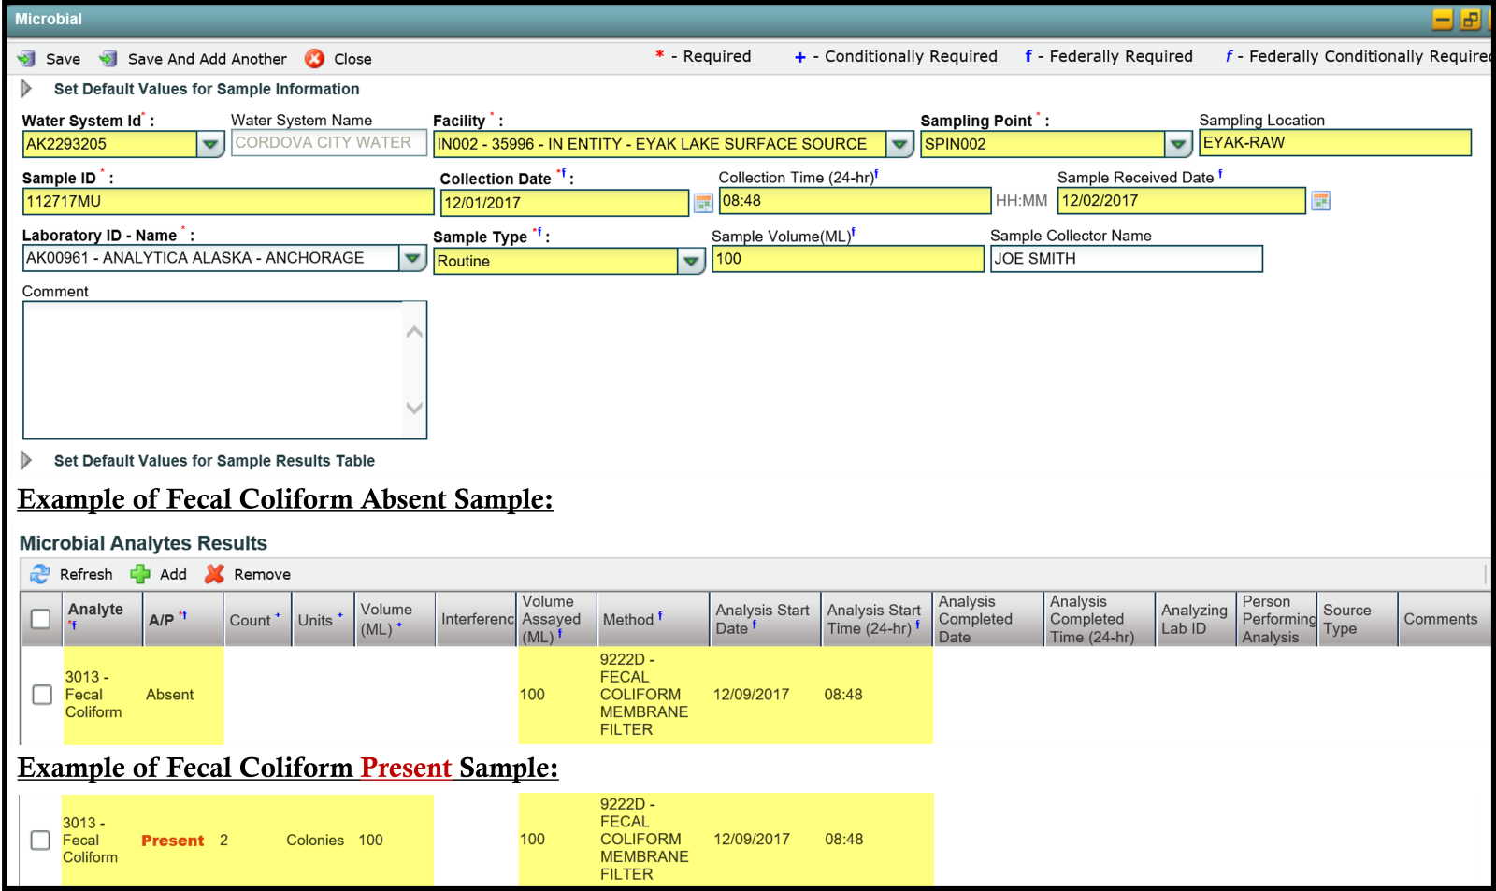Check the Fecal Coliform Absent row checkbox
1496x891 pixels.
42,695
